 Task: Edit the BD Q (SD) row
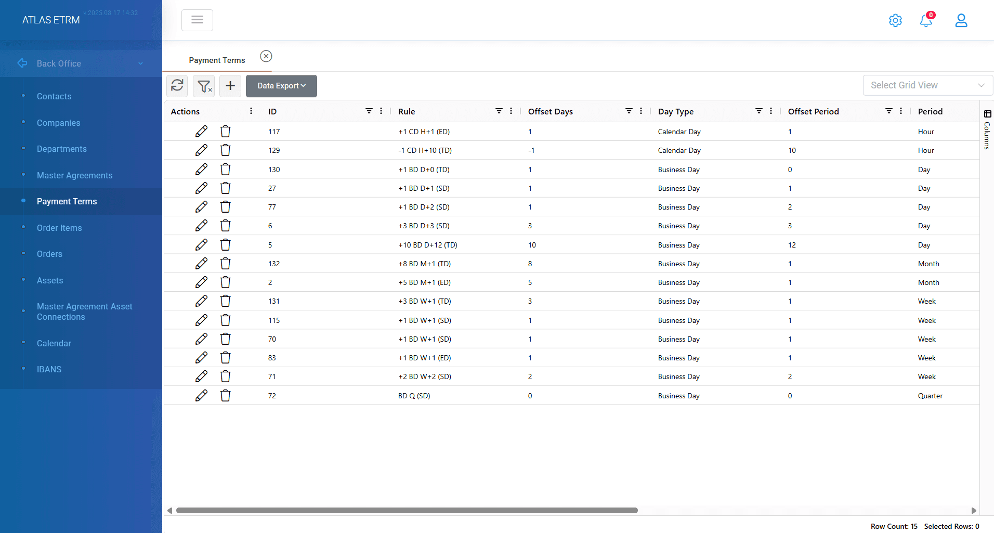[201, 396]
